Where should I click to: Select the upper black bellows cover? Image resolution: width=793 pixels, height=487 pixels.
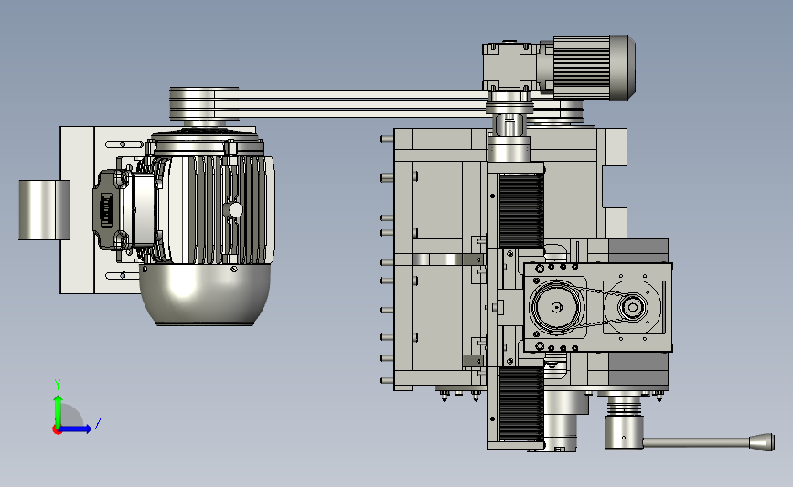coord(521,210)
